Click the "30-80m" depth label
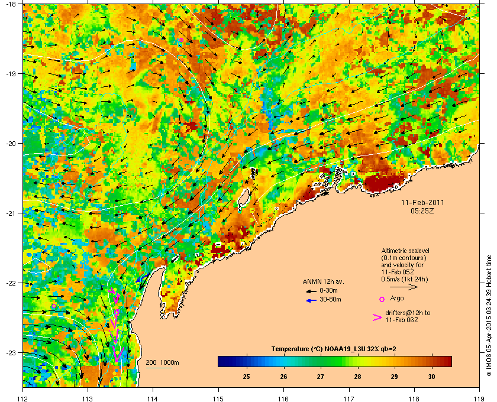This screenshot has height=402, width=497. [x=330, y=299]
